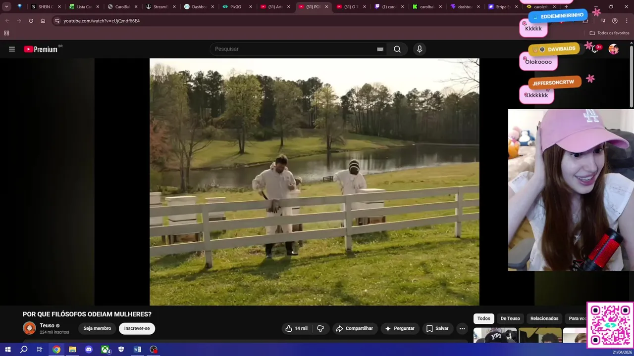Save the video with Salvar
The height and width of the screenshot is (356, 634).
tap(437, 328)
